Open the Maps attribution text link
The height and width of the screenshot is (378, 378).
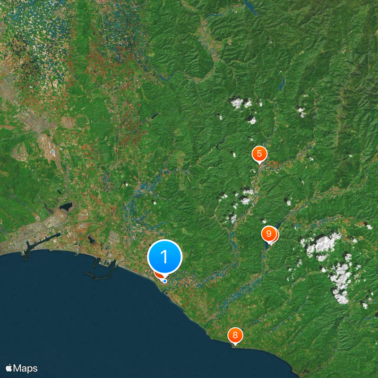click(x=26, y=369)
